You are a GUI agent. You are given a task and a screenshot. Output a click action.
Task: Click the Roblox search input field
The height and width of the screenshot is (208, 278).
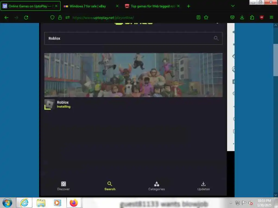[x=133, y=38]
